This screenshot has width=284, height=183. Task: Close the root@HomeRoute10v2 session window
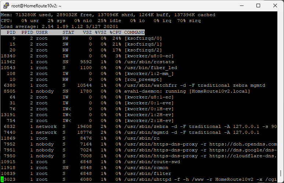pos(275,6)
